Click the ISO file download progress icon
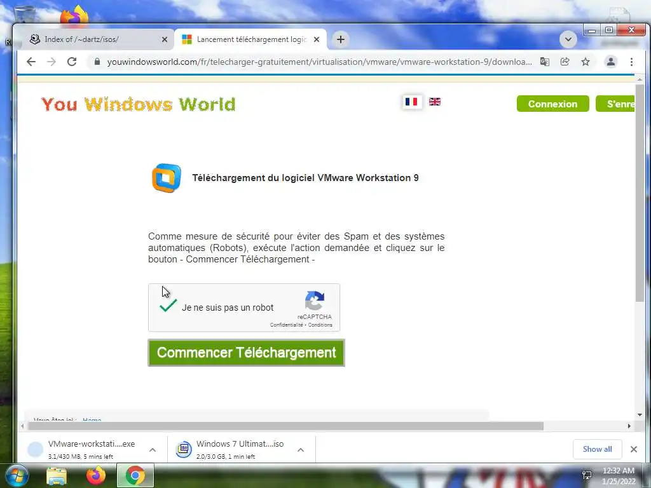Viewport: 651px width, 488px height. coord(184,449)
